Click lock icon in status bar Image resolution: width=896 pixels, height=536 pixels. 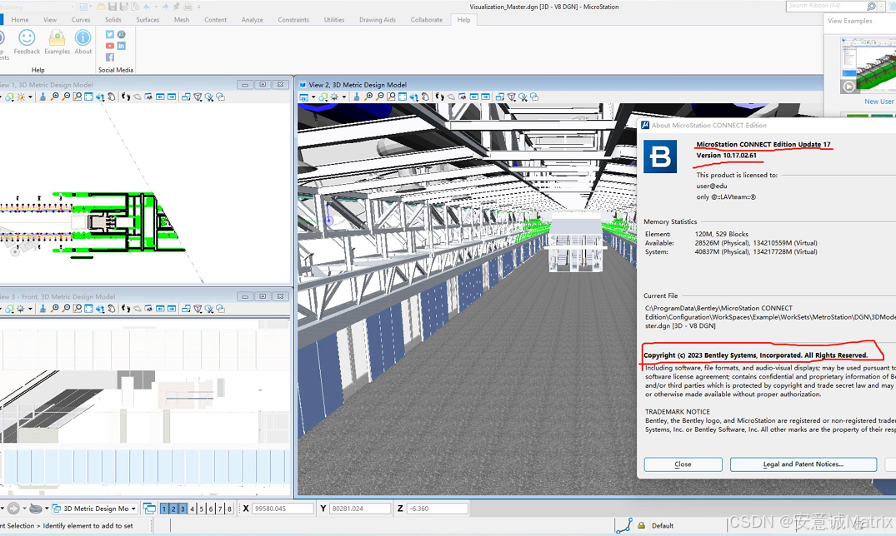641,526
